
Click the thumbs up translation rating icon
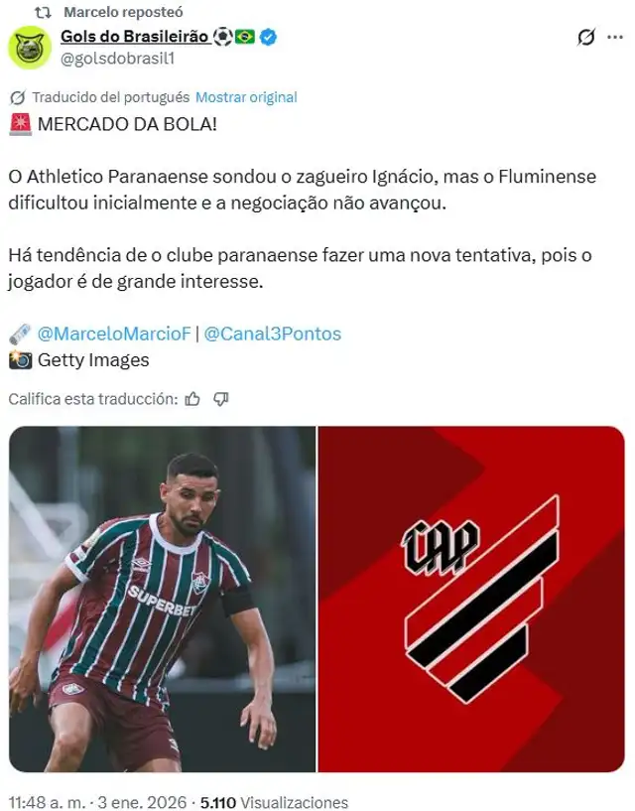click(x=192, y=399)
